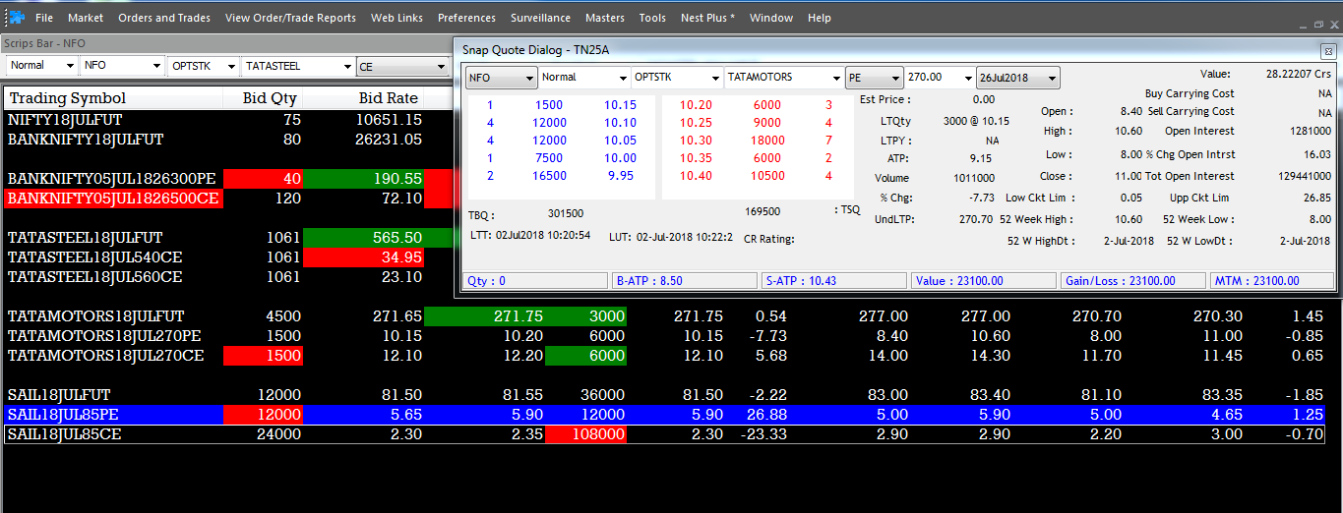Click the blue puzzle-piece application icon
1343x513 pixels.
[16, 17]
